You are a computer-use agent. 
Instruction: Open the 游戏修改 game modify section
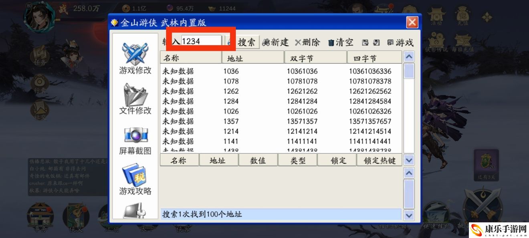pos(135,59)
